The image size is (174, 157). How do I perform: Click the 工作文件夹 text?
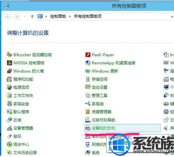click(23, 95)
